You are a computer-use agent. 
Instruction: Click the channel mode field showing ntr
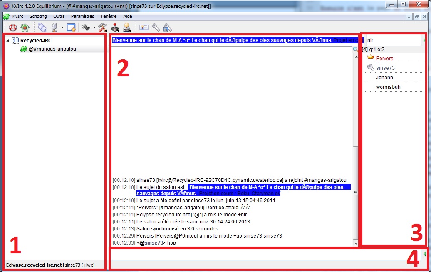coord(391,40)
